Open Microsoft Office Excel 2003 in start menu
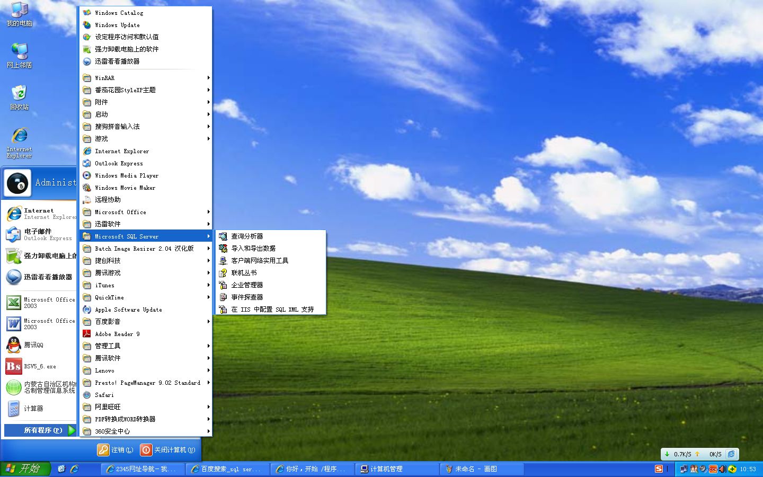The width and height of the screenshot is (763, 477). (x=40, y=303)
